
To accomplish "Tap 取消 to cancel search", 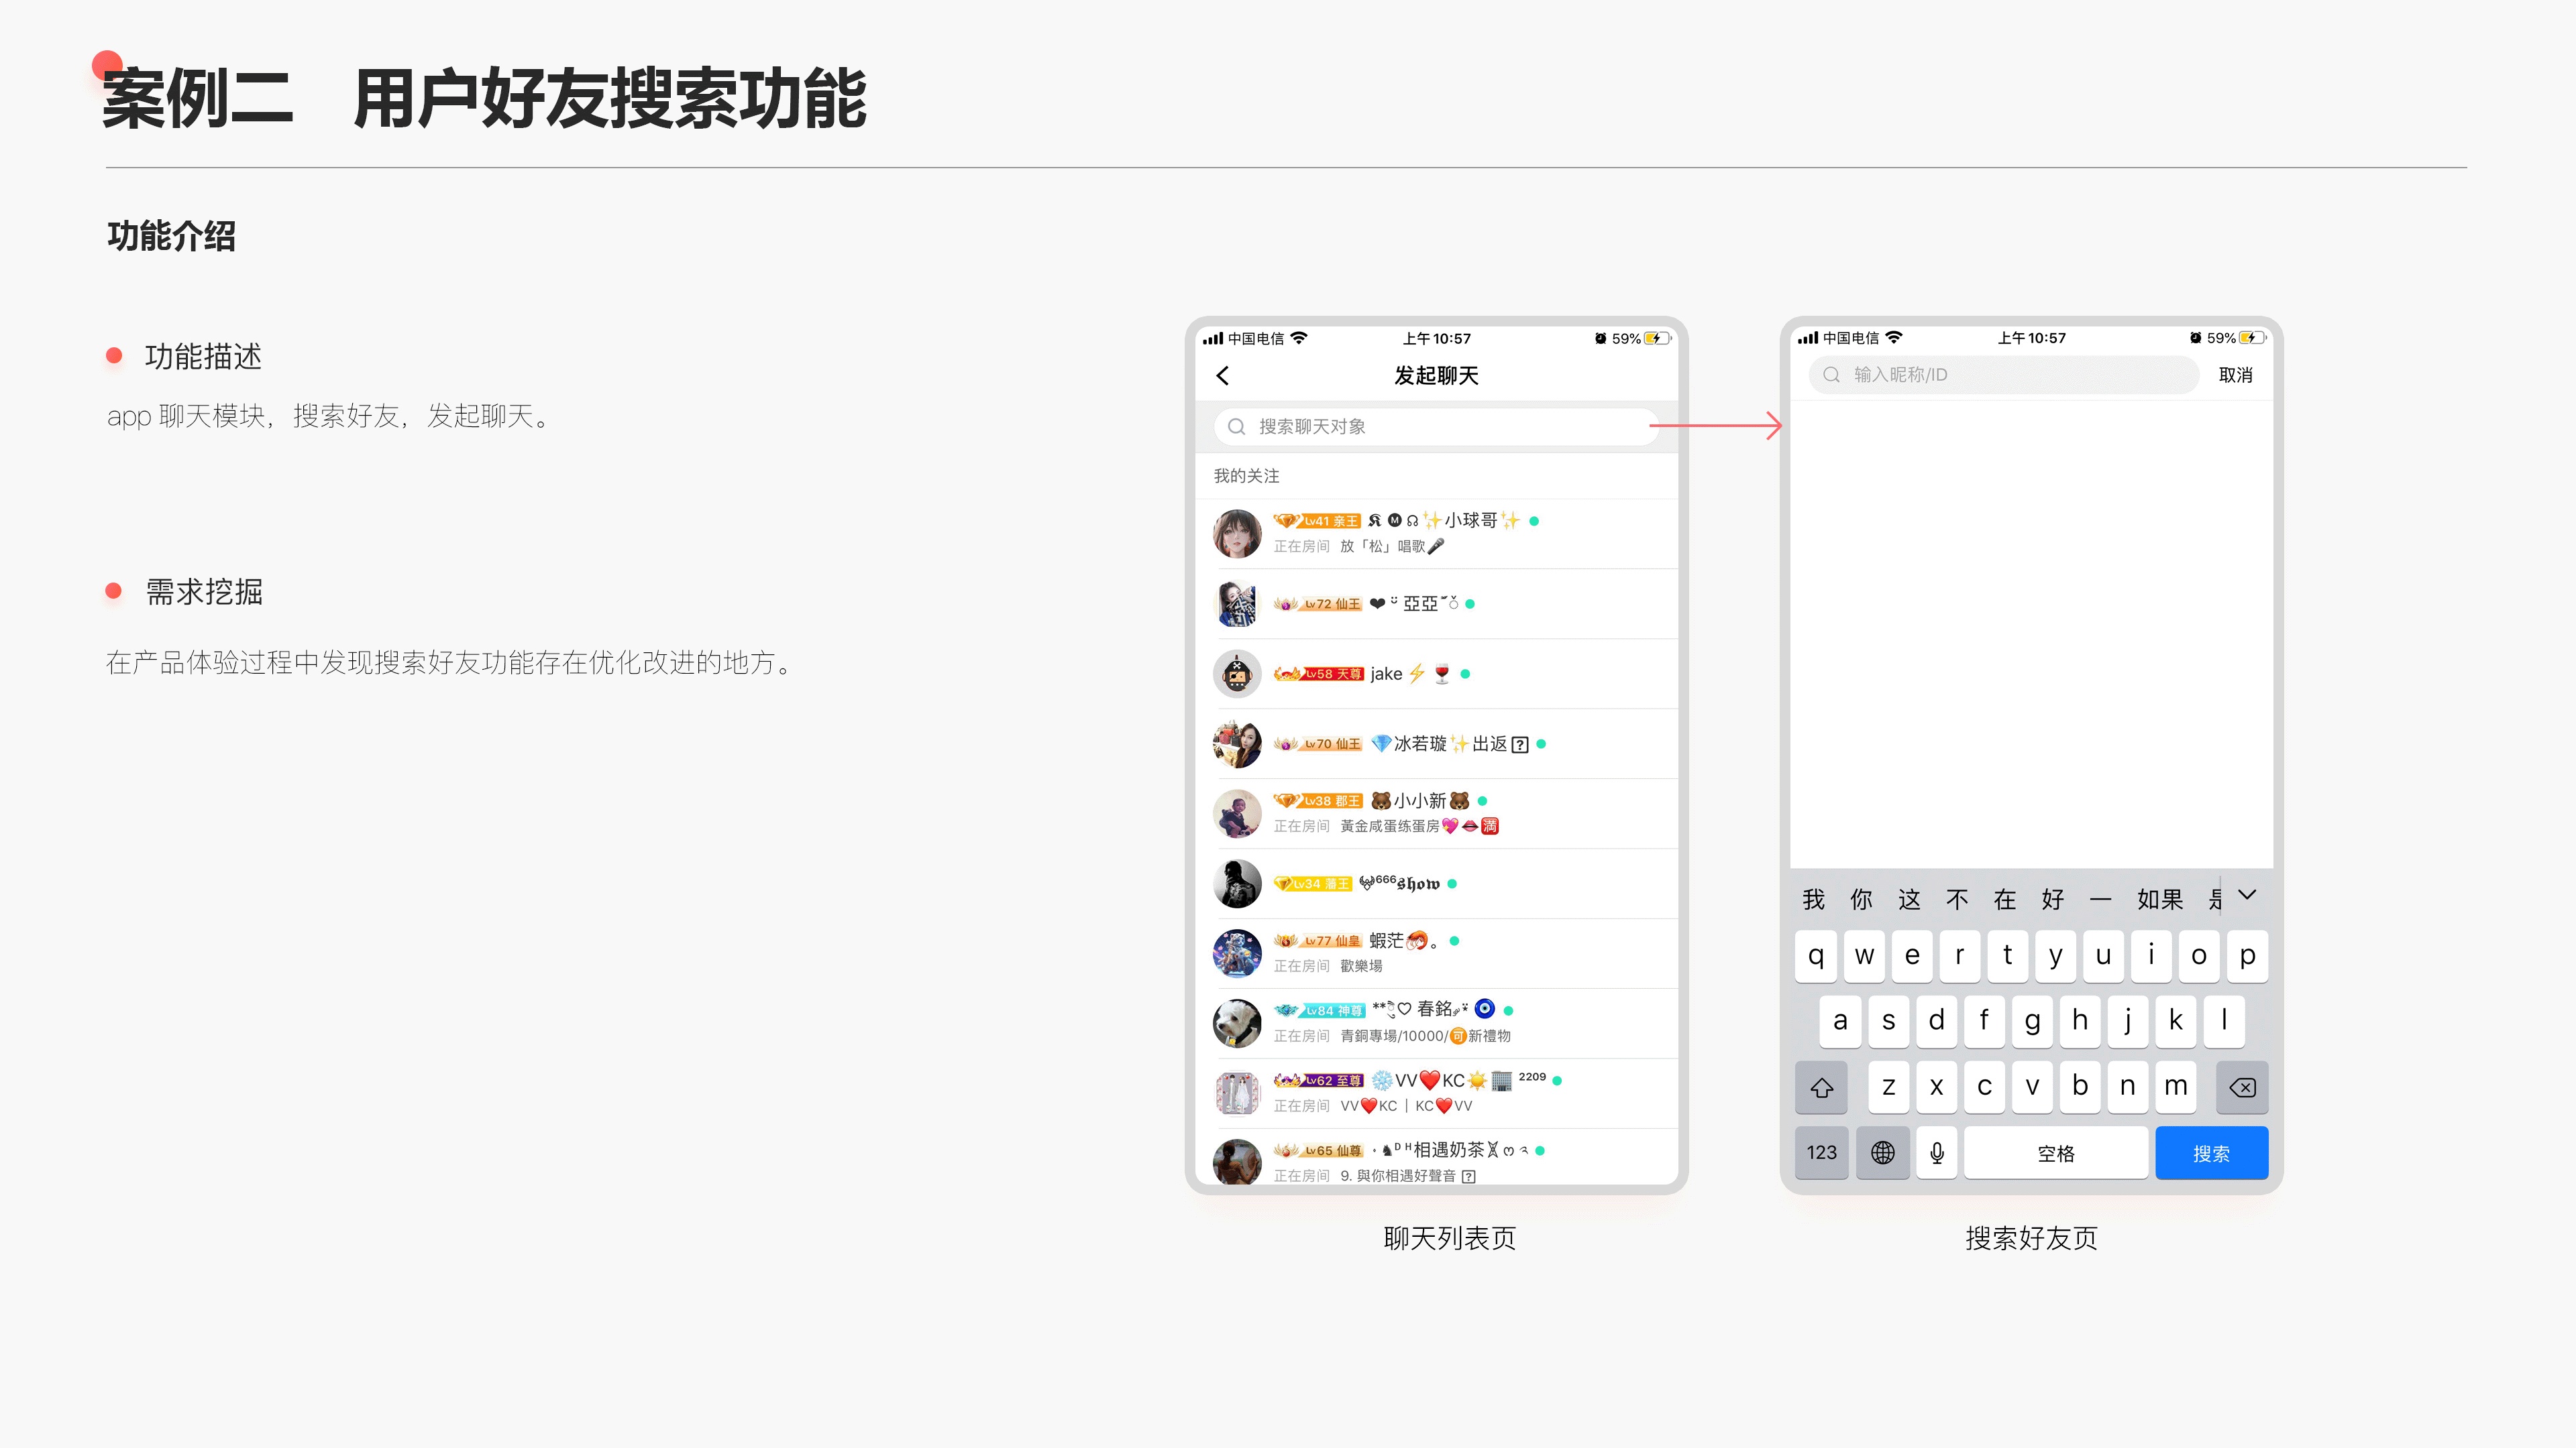I will pos(2235,375).
